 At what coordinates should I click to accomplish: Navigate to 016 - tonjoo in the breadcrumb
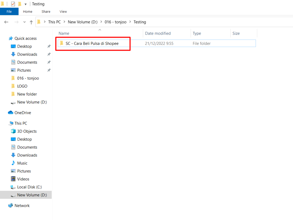coord(116,22)
